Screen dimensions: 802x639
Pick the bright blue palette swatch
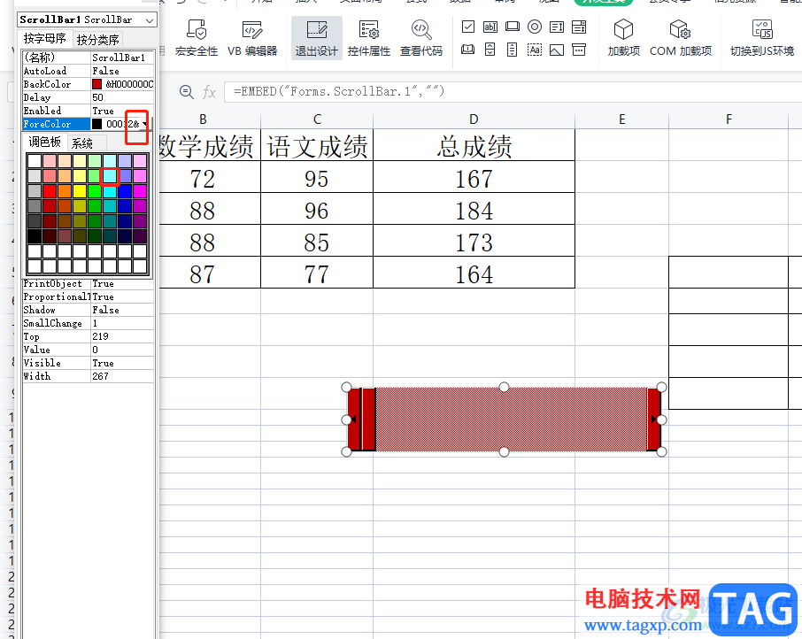click(x=125, y=192)
